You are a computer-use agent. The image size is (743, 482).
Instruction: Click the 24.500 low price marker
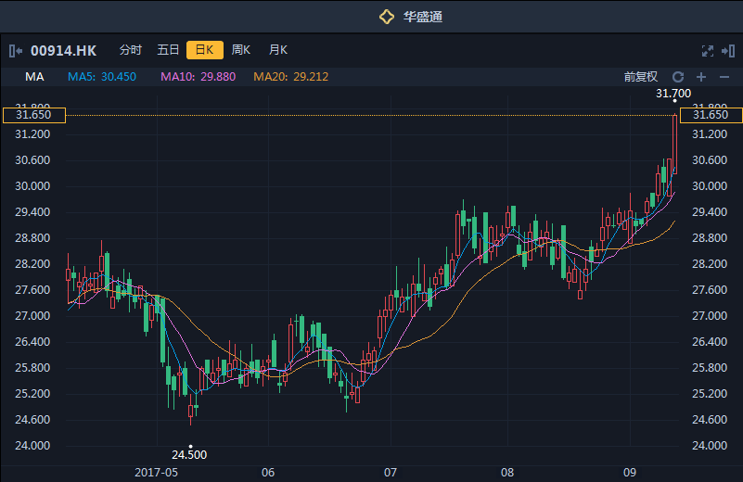[189, 454]
